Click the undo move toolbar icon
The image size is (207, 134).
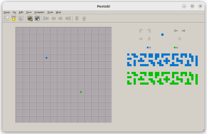point(21,18)
